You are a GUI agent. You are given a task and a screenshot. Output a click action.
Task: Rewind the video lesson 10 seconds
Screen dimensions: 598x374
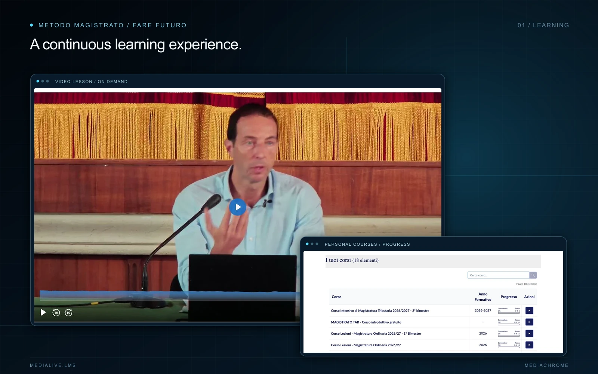(56, 312)
